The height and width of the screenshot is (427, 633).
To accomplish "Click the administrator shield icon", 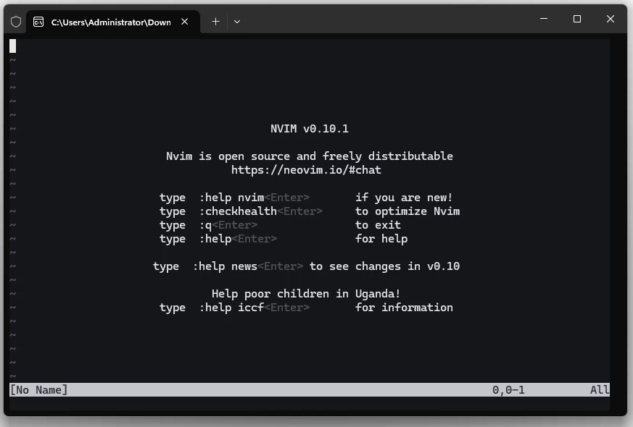I will [15, 21].
